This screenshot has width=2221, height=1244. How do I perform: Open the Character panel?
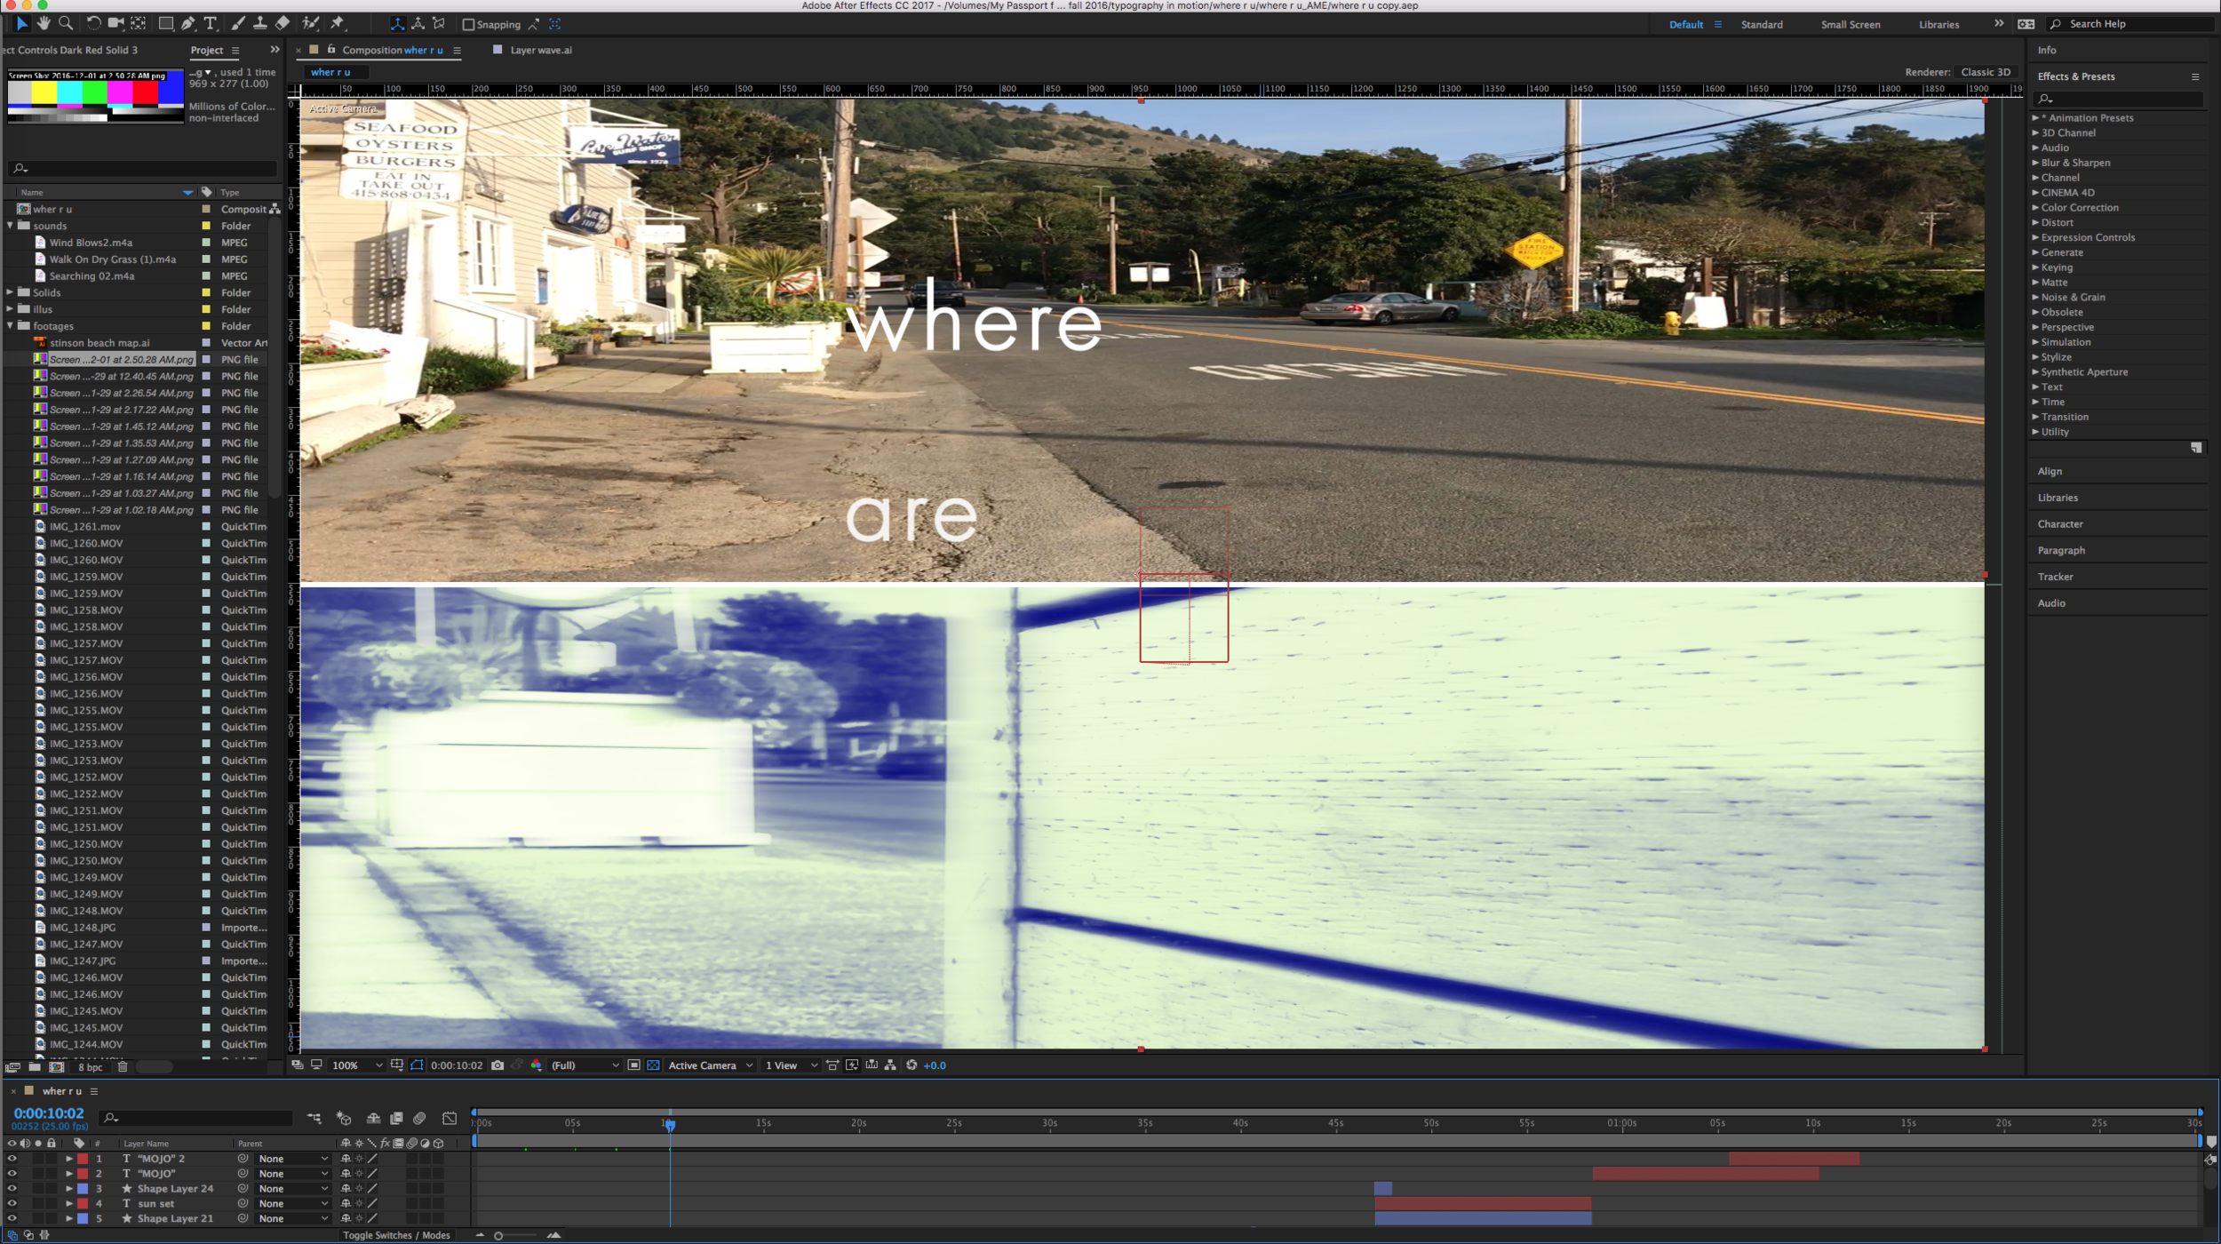[x=2060, y=524]
